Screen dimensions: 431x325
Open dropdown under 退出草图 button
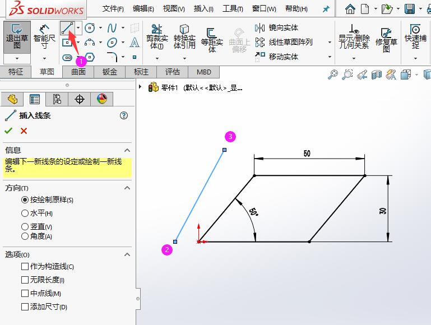(17, 58)
